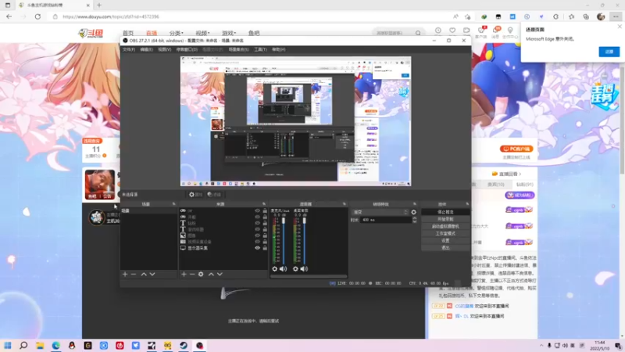Toggle lock of 显示器采集 source

(x=265, y=248)
